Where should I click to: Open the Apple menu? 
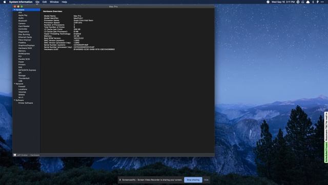point(5,2)
